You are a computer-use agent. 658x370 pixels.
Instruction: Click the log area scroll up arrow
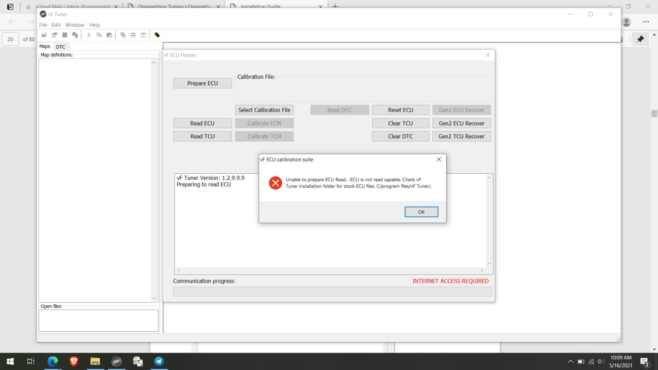click(489, 178)
